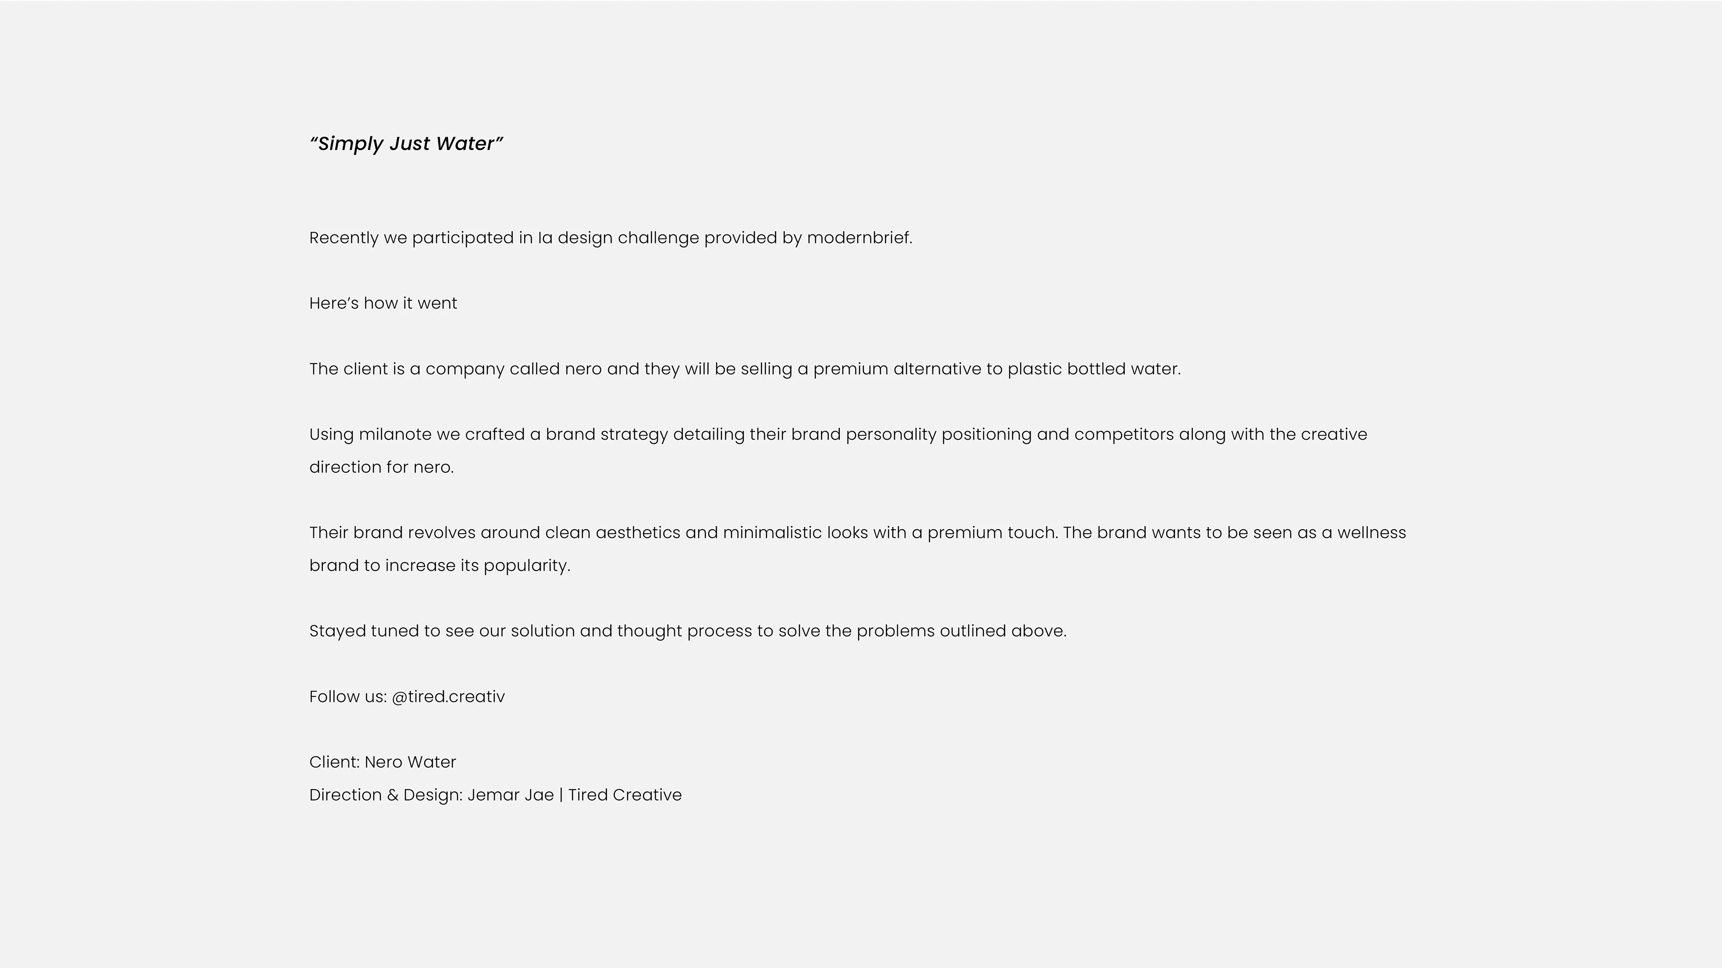Click the line "brand to increase its popularity."

[439, 566]
